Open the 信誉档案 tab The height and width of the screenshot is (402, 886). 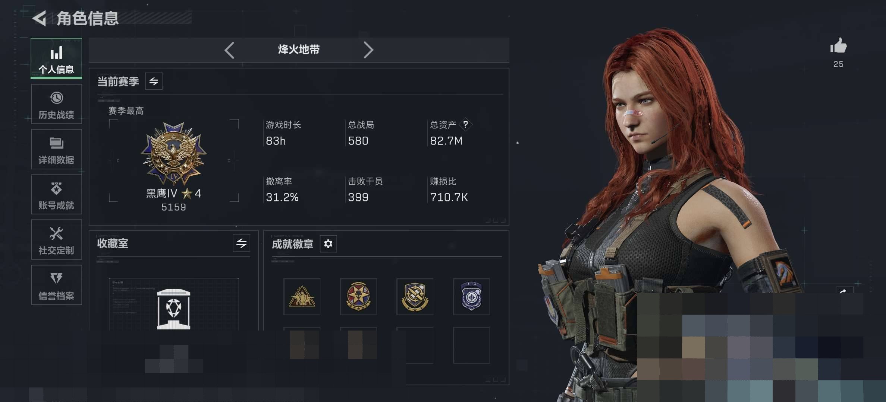56,285
